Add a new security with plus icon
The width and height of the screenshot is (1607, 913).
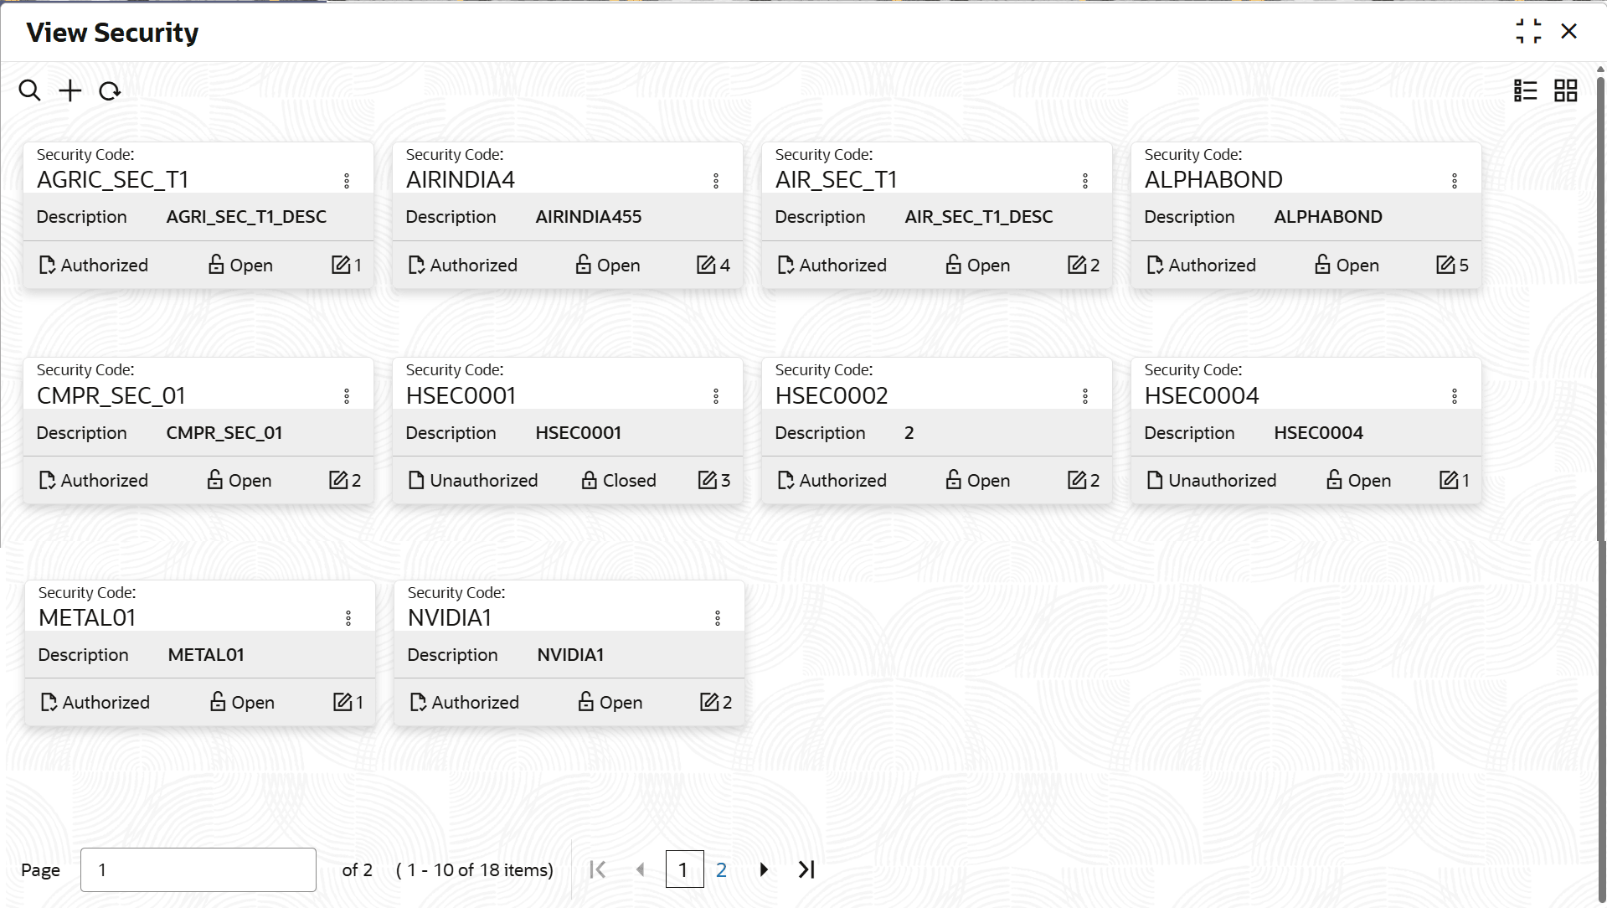70,90
